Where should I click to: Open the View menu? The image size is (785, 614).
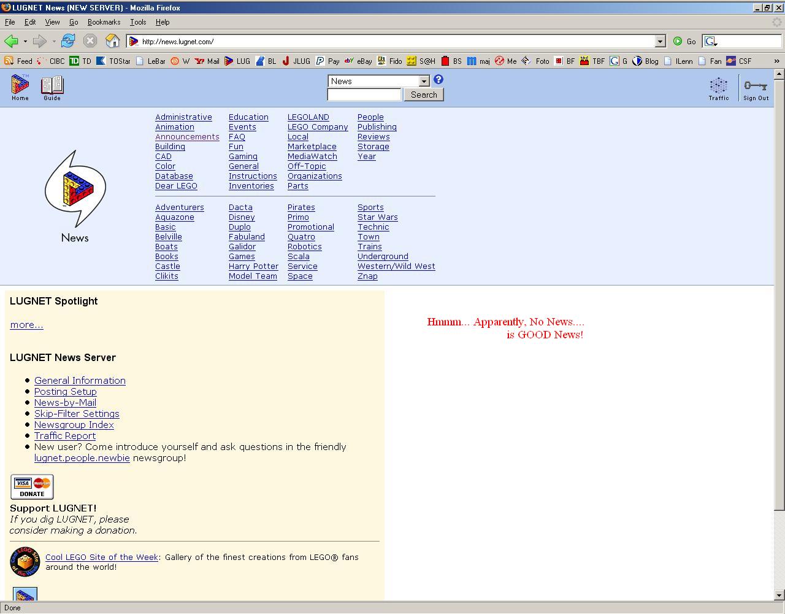[x=53, y=22]
